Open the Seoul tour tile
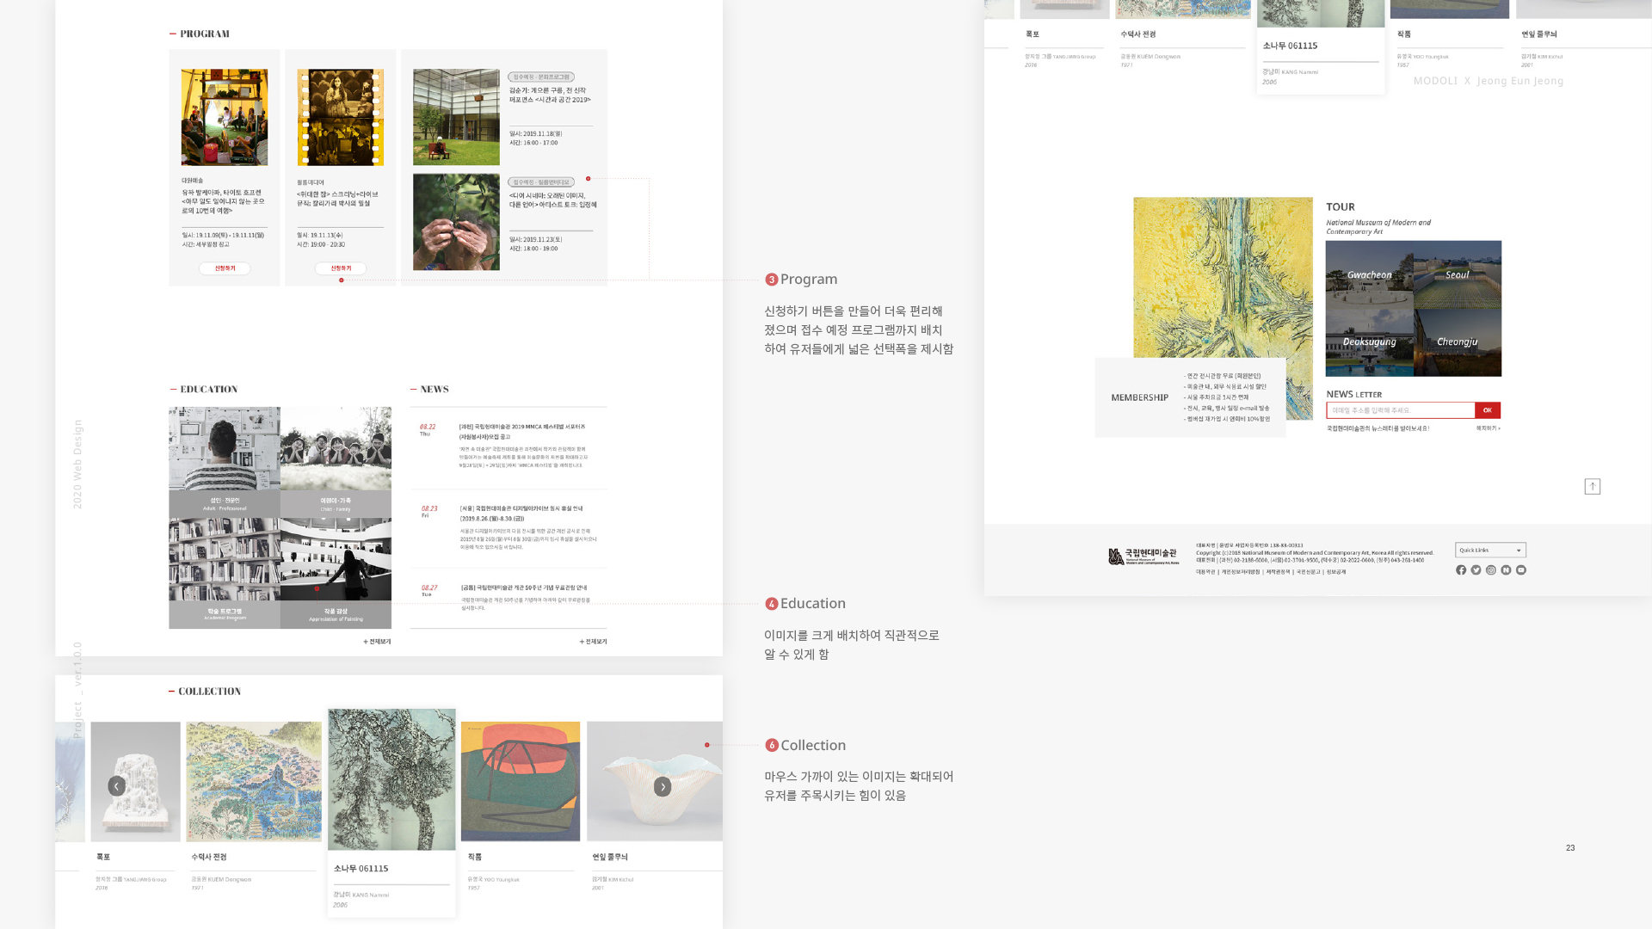 (1458, 275)
